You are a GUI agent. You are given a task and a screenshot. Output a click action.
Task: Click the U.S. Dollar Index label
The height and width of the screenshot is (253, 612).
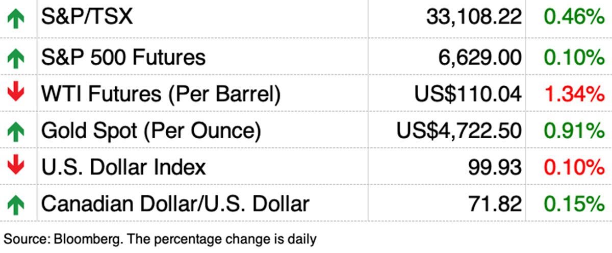(x=123, y=167)
